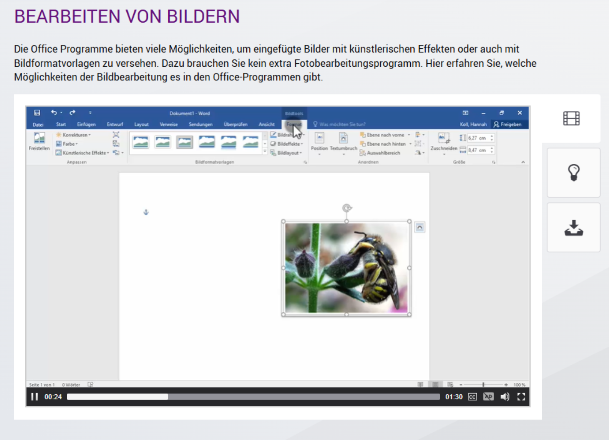The width and height of the screenshot is (609, 440).
Task: Click the Freigeben share button
Action: [508, 124]
